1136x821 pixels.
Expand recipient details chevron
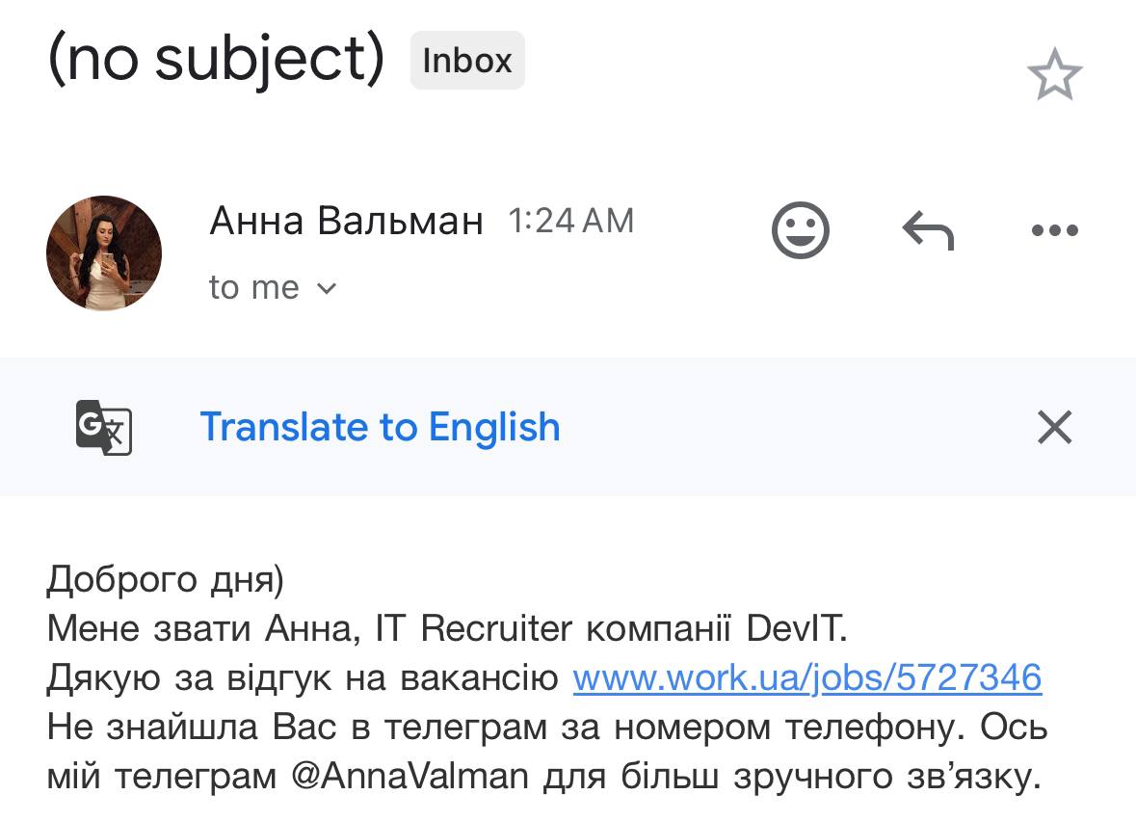tap(327, 288)
